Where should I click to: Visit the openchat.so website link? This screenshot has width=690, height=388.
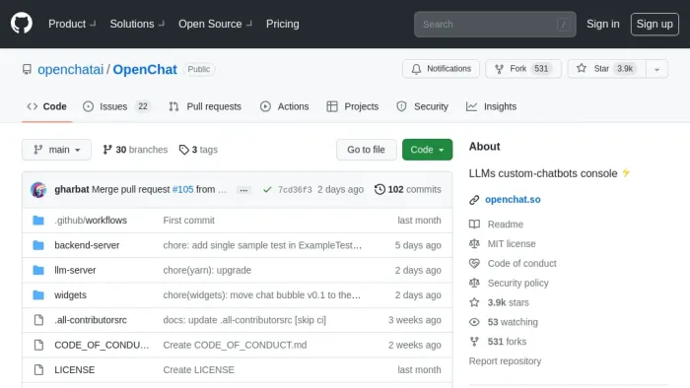pos(513,200)
